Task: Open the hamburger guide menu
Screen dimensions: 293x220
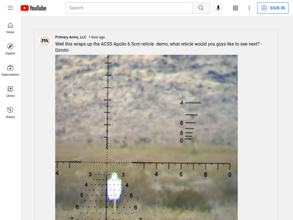Action: (10, 8)
